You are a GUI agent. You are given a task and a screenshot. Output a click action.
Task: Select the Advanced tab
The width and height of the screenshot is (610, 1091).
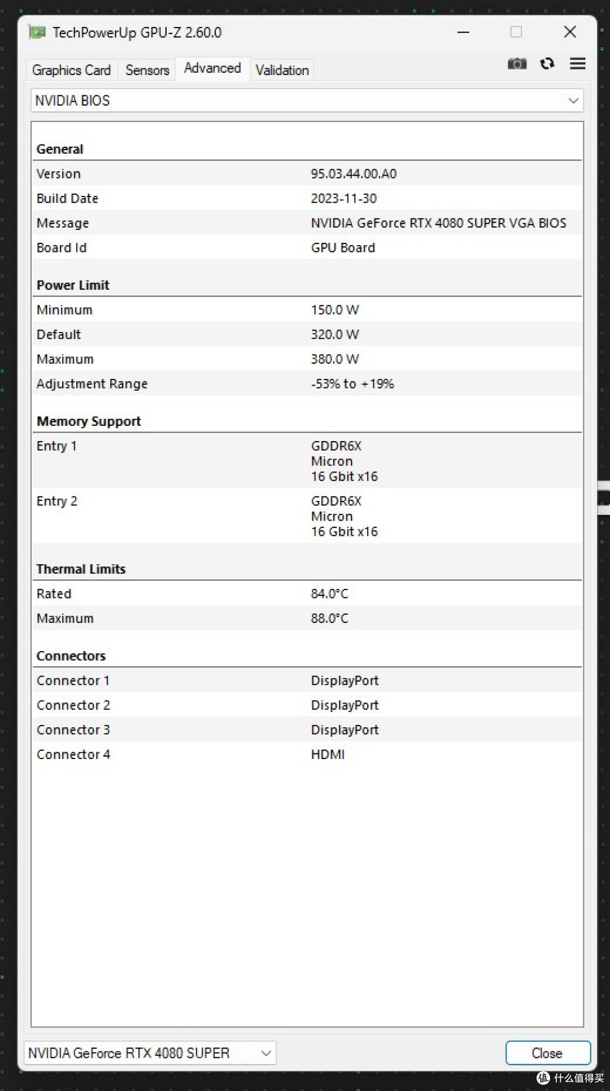click(x=212, y=68)
